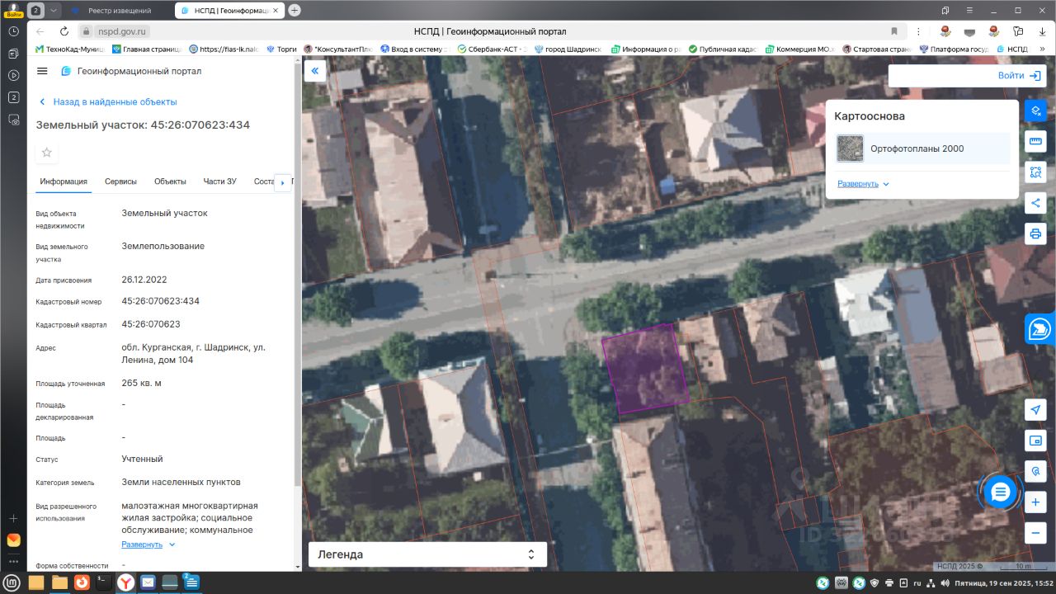Expand the Легенда panel
1056x594 pixels.
pos(427,554)
